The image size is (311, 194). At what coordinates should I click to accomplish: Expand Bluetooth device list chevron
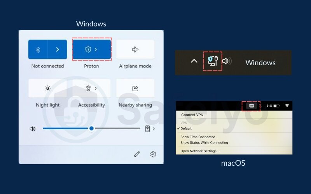pyautogui.click(x=58, y=50)
